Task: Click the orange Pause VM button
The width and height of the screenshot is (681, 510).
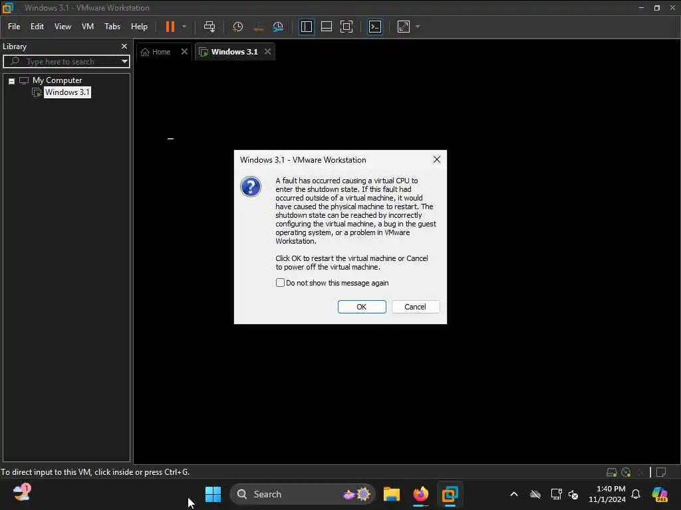Action: click(x=170, y=27)
